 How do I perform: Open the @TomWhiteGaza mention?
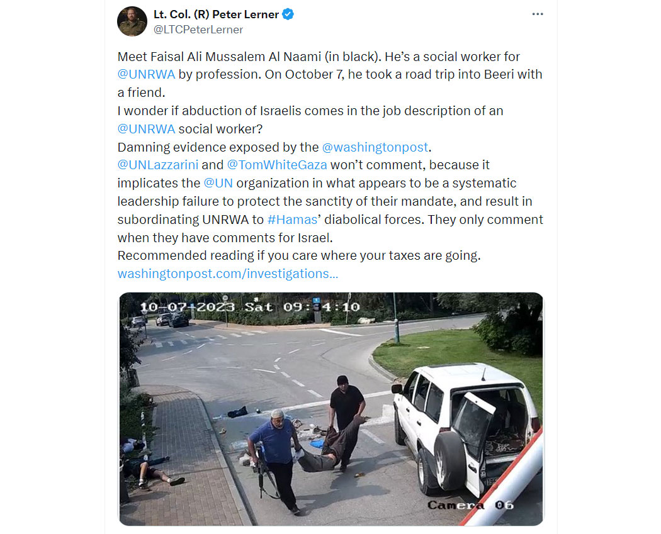(x=277, y=165)
